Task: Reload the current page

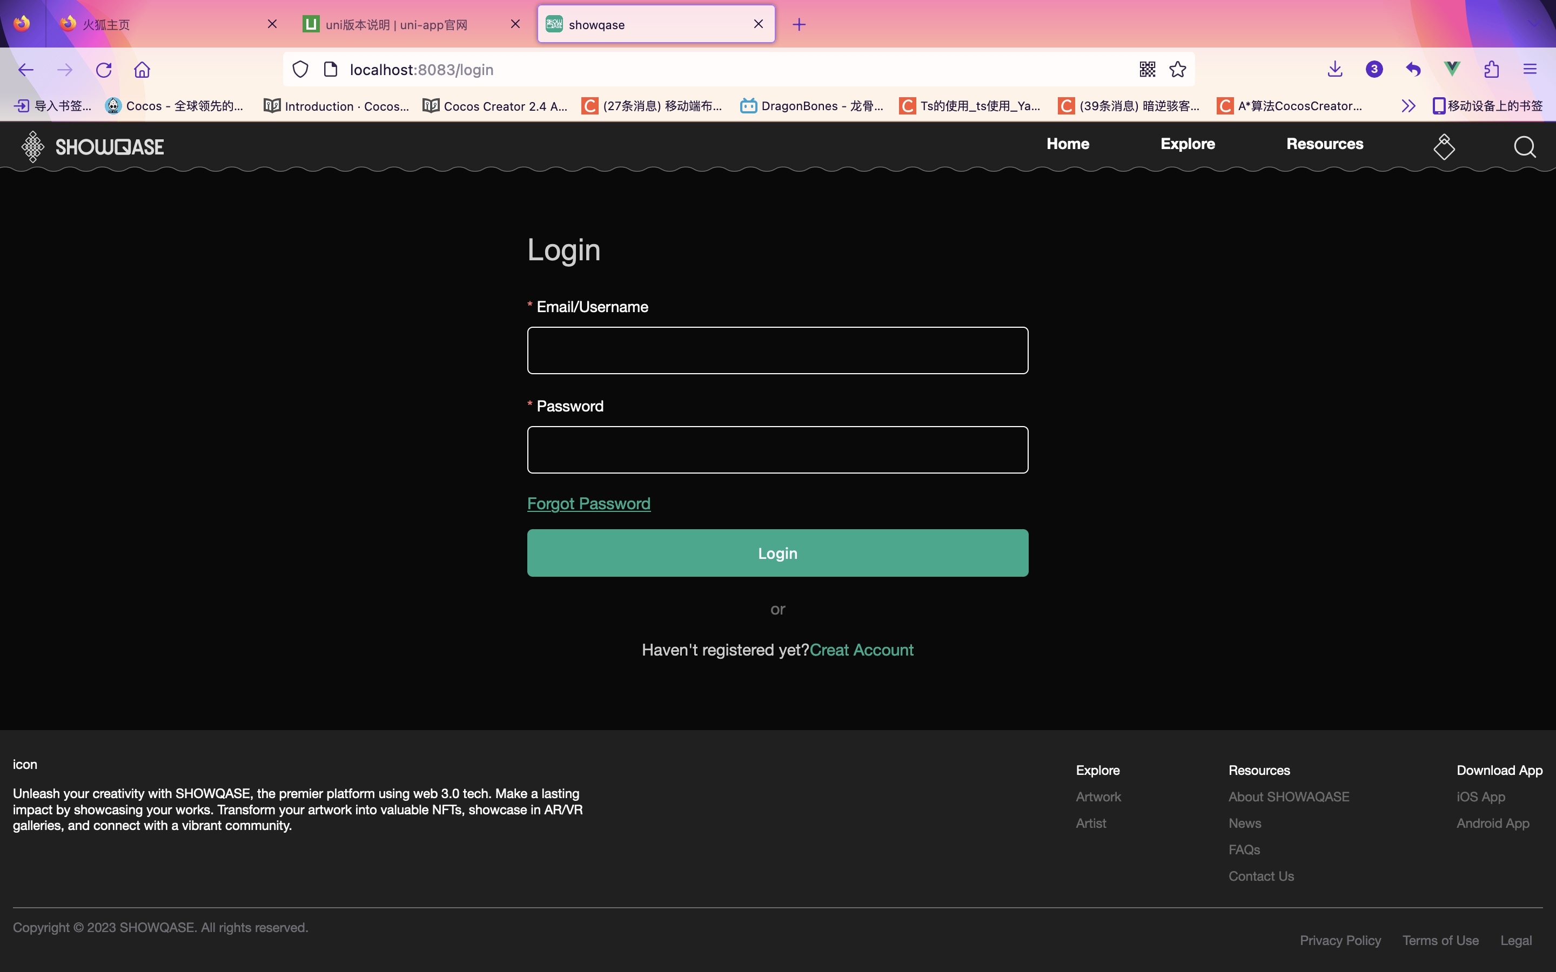Action: click(x=104, y=70)
